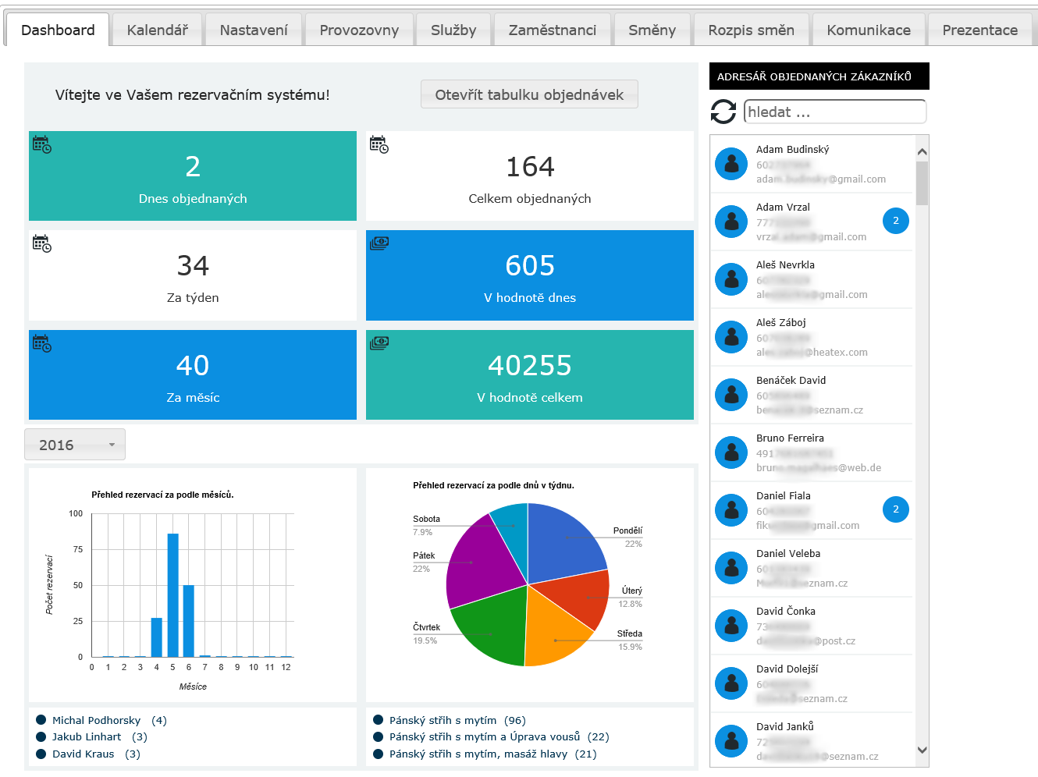Viewport: 1038px width, 777px height.
Task: Click Otevřít tabulku objednávek button
Action: point(529,94)
